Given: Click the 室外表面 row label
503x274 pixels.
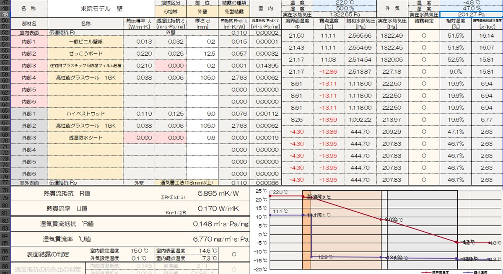Looking at the screenshot, I should (x=29, y=183).
